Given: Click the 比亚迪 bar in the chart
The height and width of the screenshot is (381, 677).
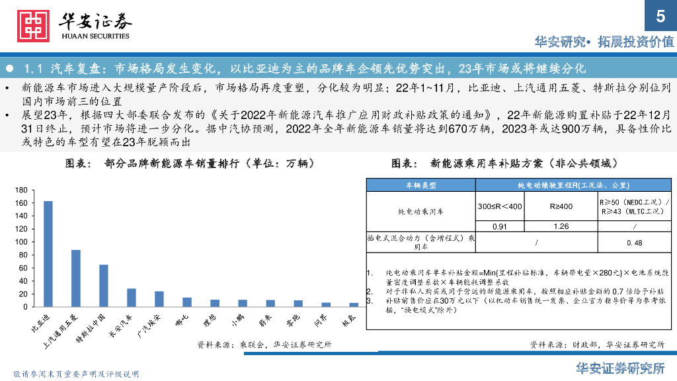Looking at the screenshot, I should point(48,253).
